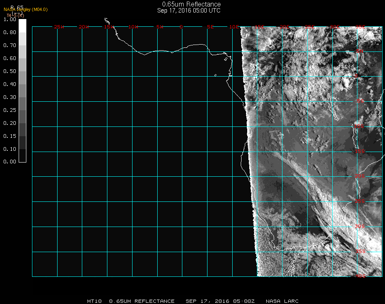Click the 0.00 label on the reflectance scale
The image size is (385, 304).
[9, 162]
